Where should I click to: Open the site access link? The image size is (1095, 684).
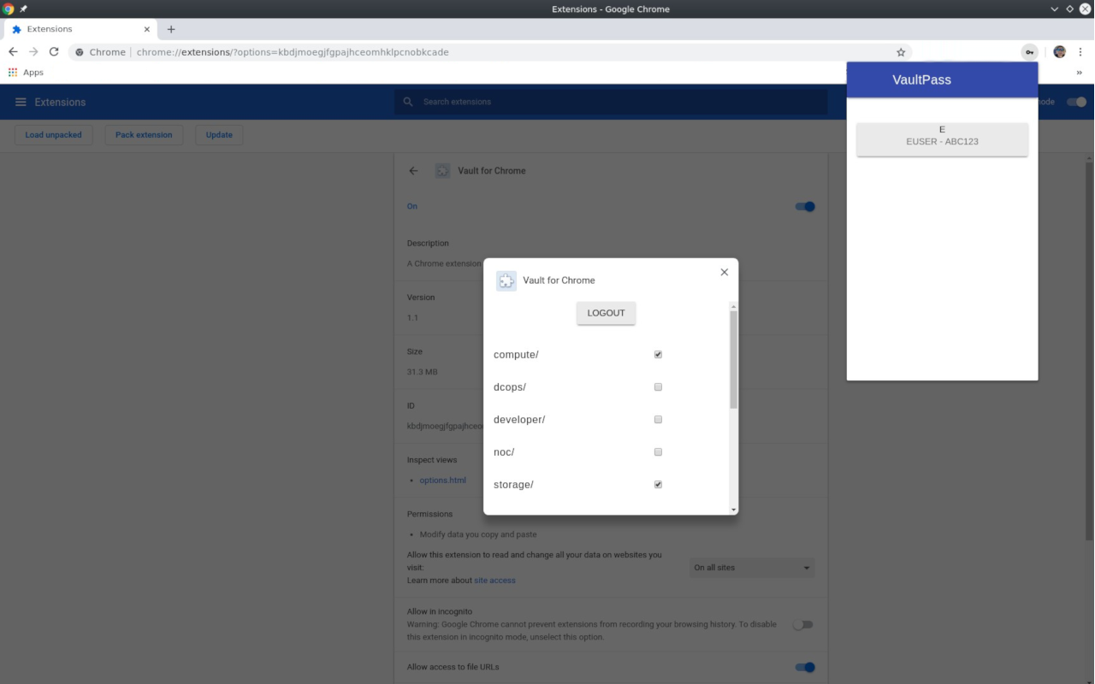click(x=494, y=580)
